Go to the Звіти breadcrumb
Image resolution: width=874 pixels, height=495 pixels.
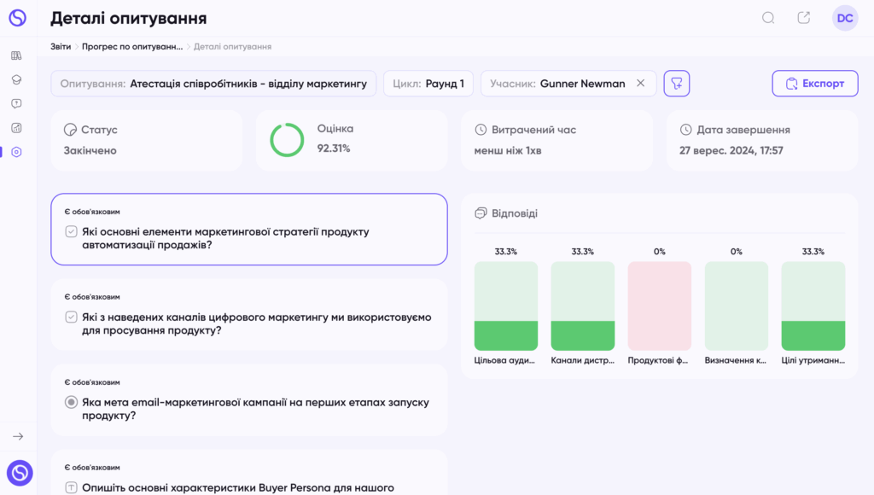[x=61, y=47]
